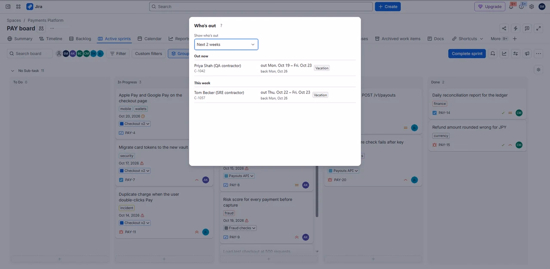
Task: Open the Calendar tab
Action: 150,39
